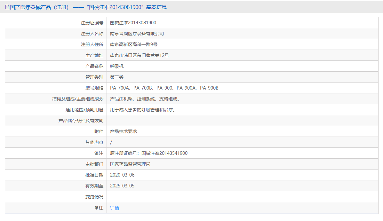This screenshot has width=383, height=221.
Task: Click the document icon beside the page title
Action: point(7,7)
